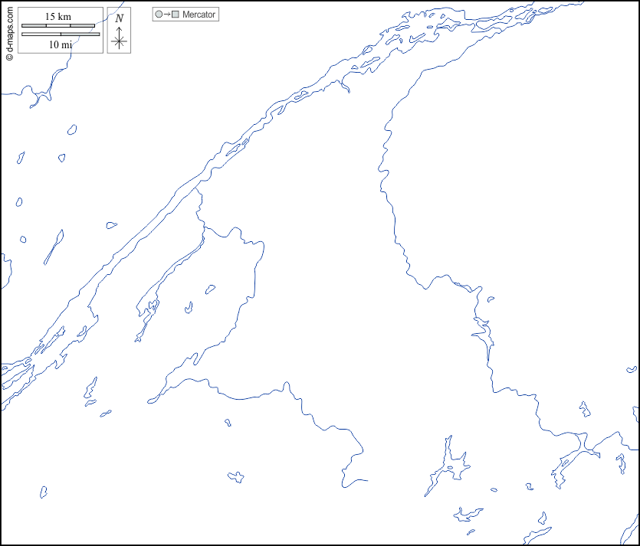Click the north arrow compass icon

pos(118,30)
